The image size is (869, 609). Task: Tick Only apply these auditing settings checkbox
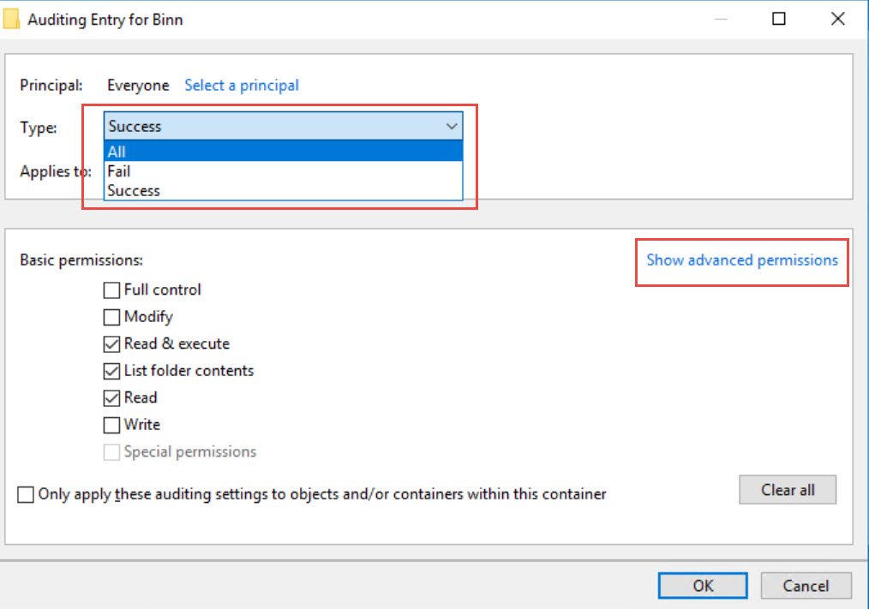26,494
